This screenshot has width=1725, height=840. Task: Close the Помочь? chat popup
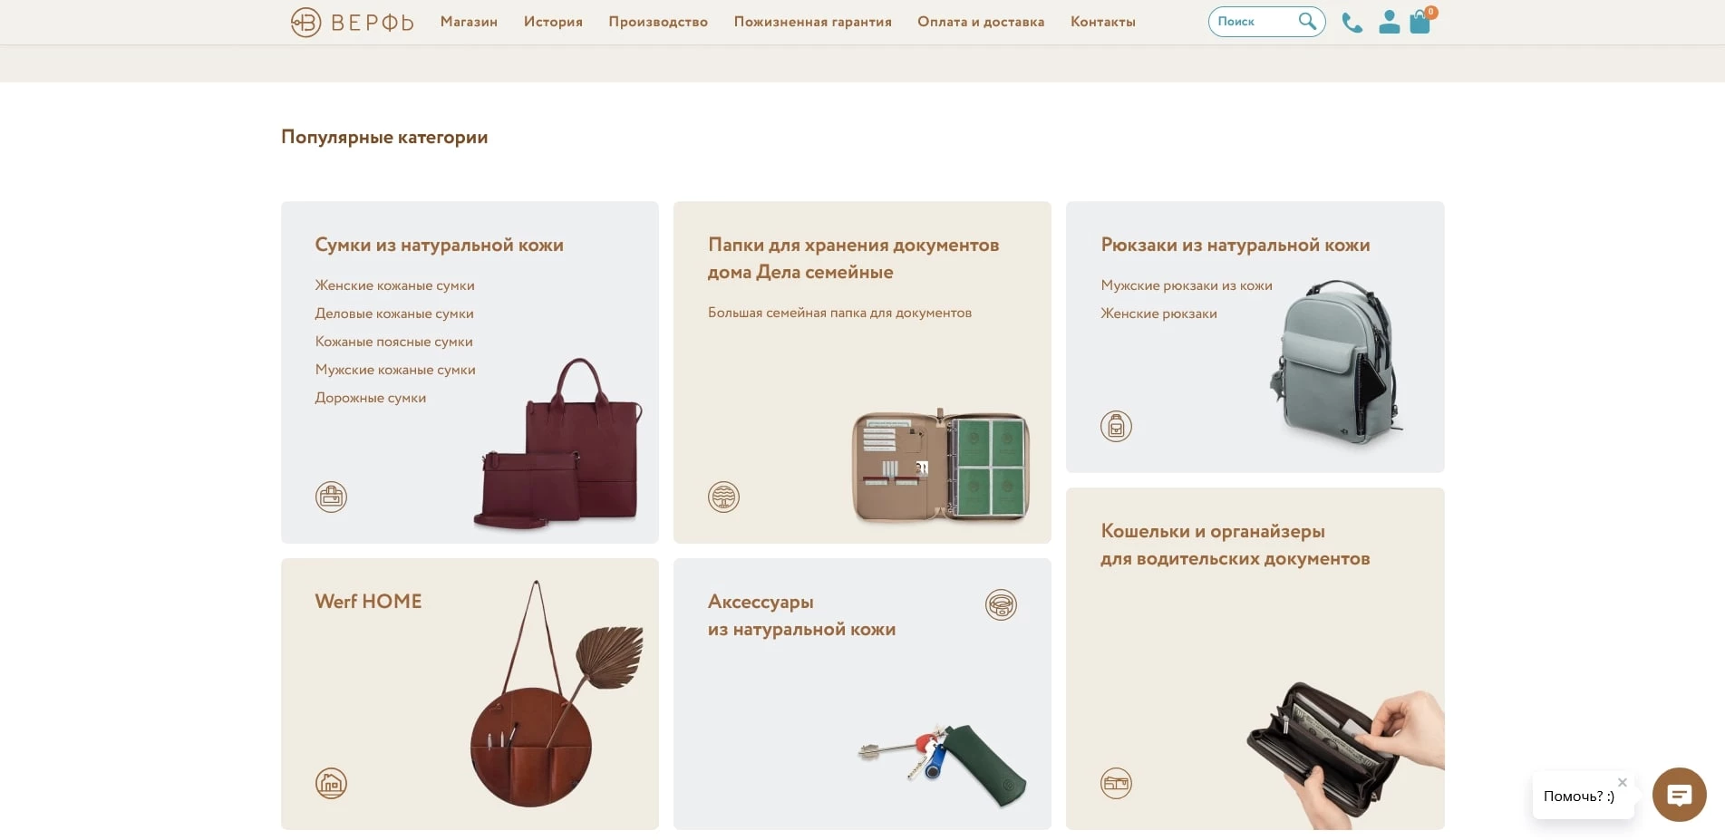click(1623, 782)
